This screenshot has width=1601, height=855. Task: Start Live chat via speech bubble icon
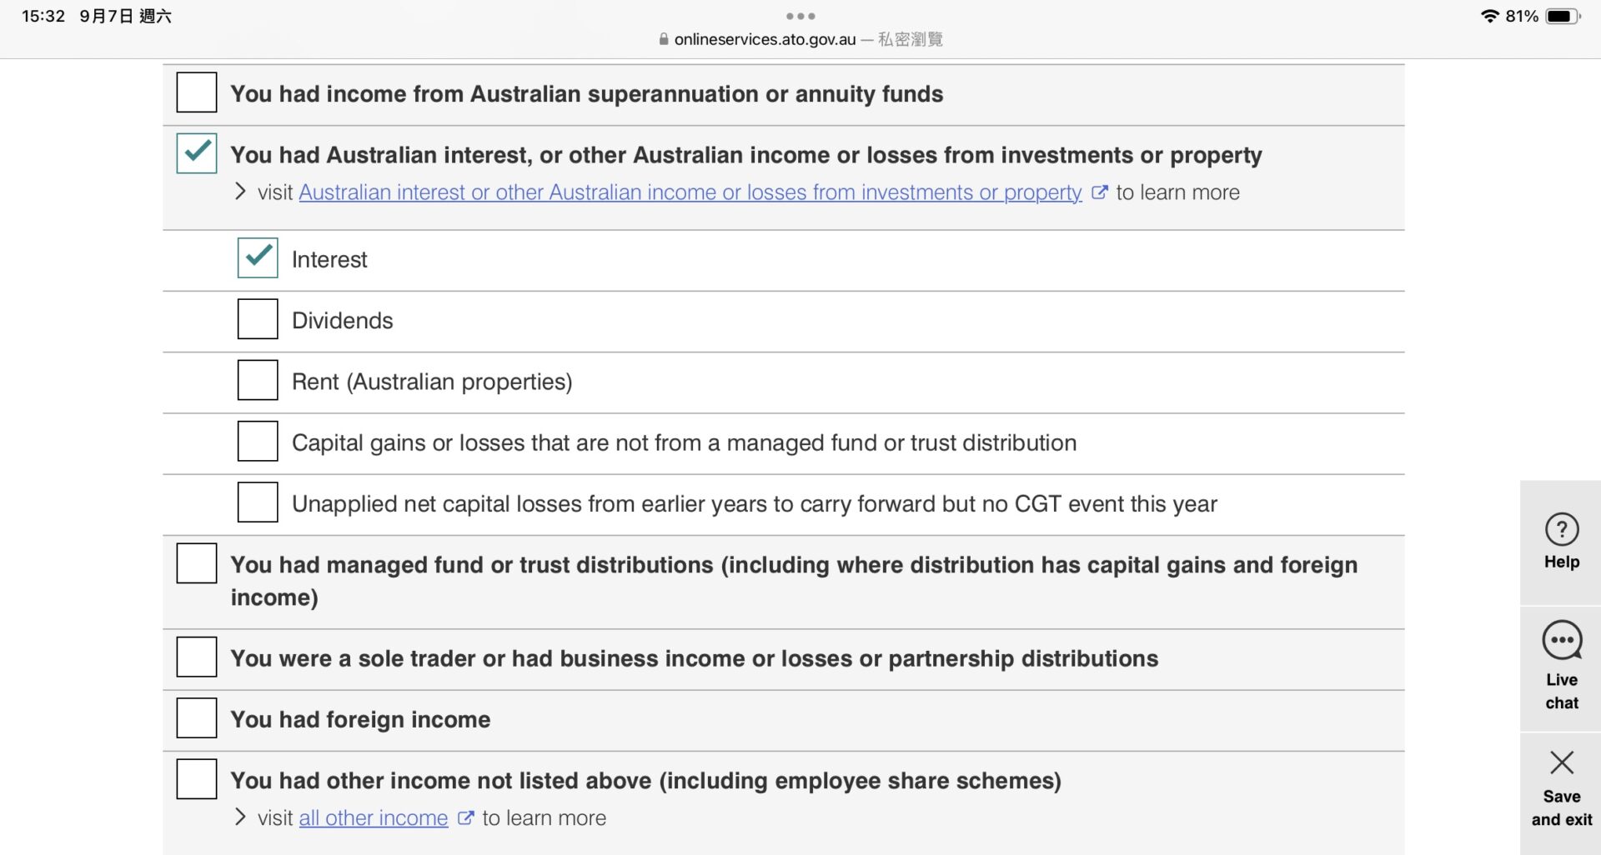pyautogui.click(x=1561, y=641)
